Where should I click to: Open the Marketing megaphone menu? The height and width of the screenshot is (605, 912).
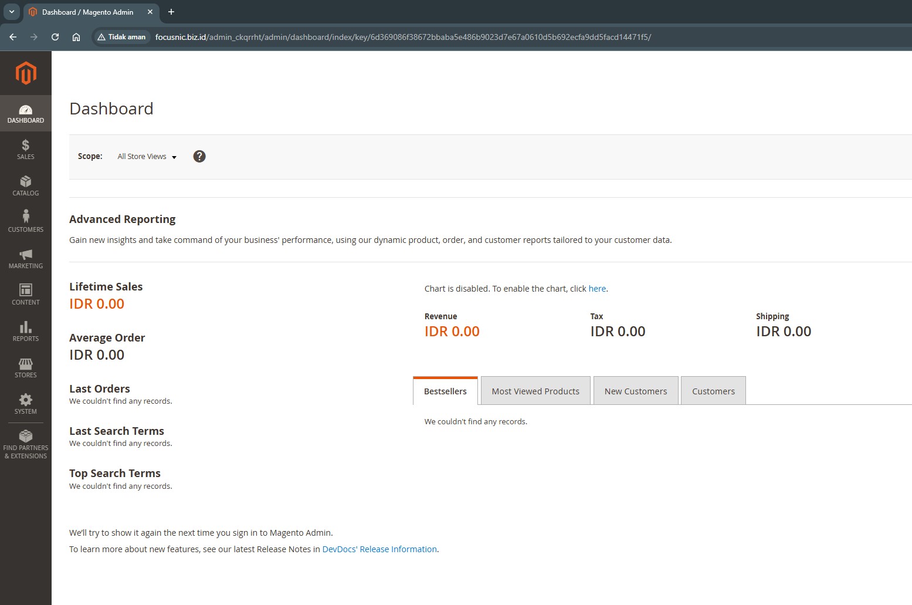(26, 259)
